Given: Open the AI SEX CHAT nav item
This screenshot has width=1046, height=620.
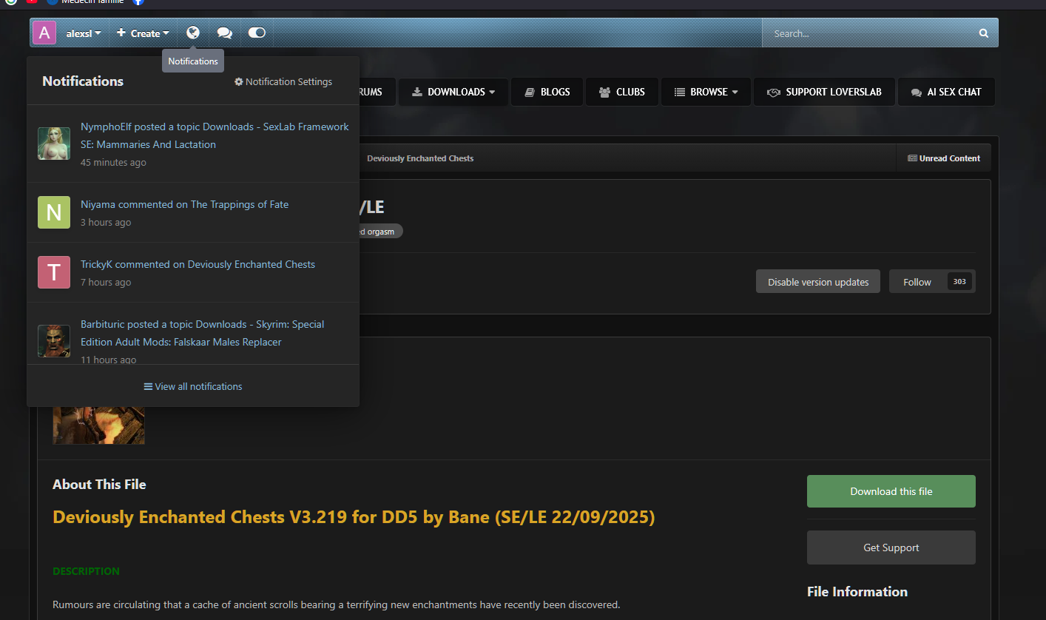Looking at the screenshot, I should point(946,92).
